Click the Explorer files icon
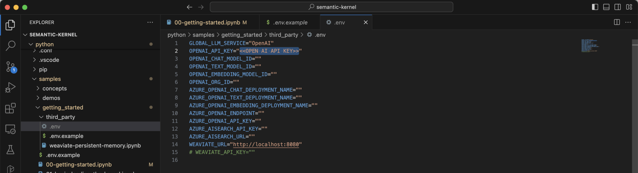This screenshot has height=173, width=638. 10,25
